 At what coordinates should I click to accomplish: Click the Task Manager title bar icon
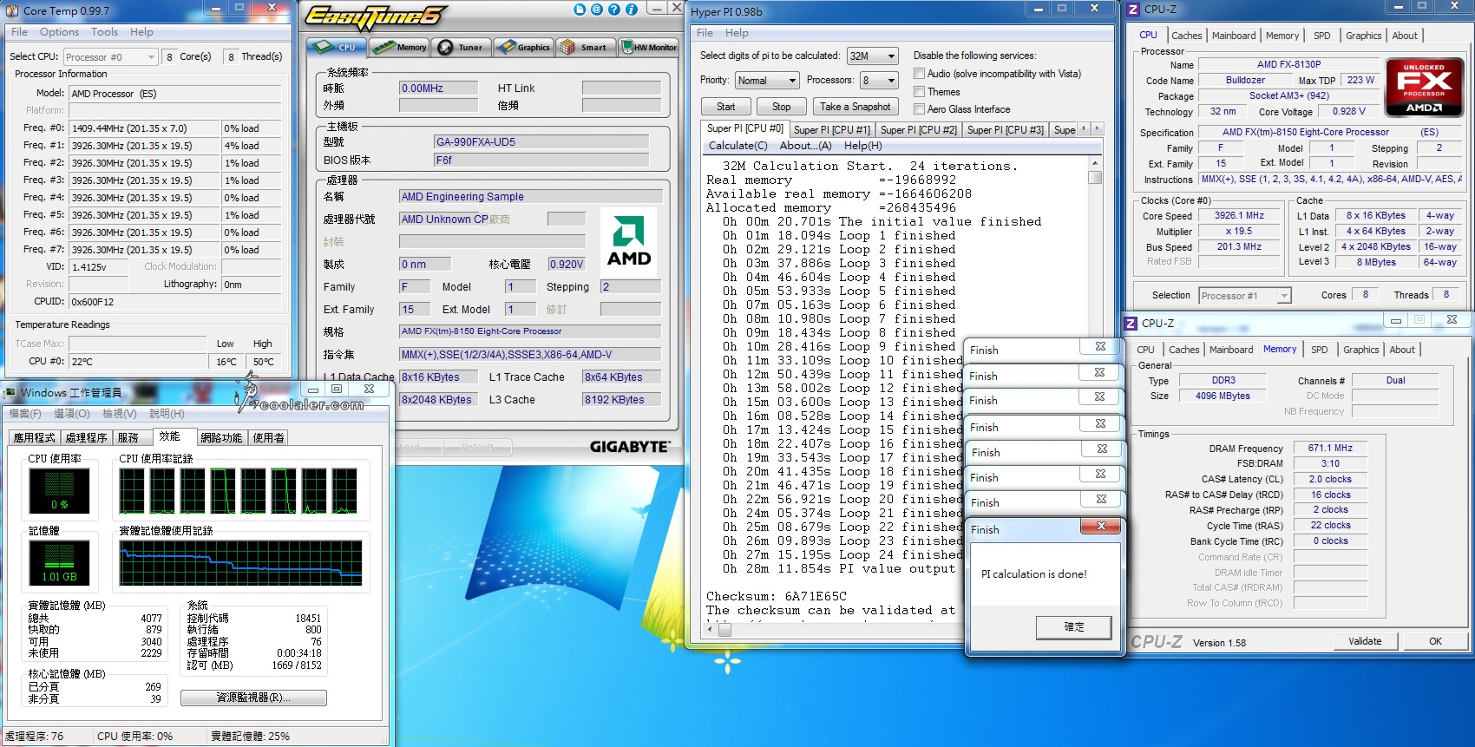coord(10,392)
